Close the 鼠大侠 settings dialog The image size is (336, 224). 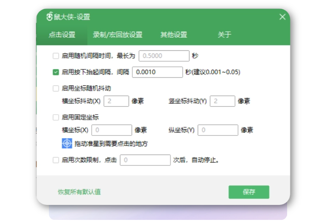point(282,17)
